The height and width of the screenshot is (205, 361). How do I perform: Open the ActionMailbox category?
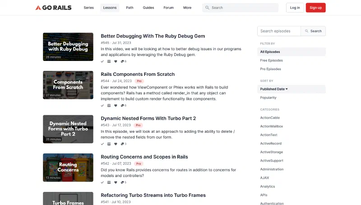click(272, 126)
